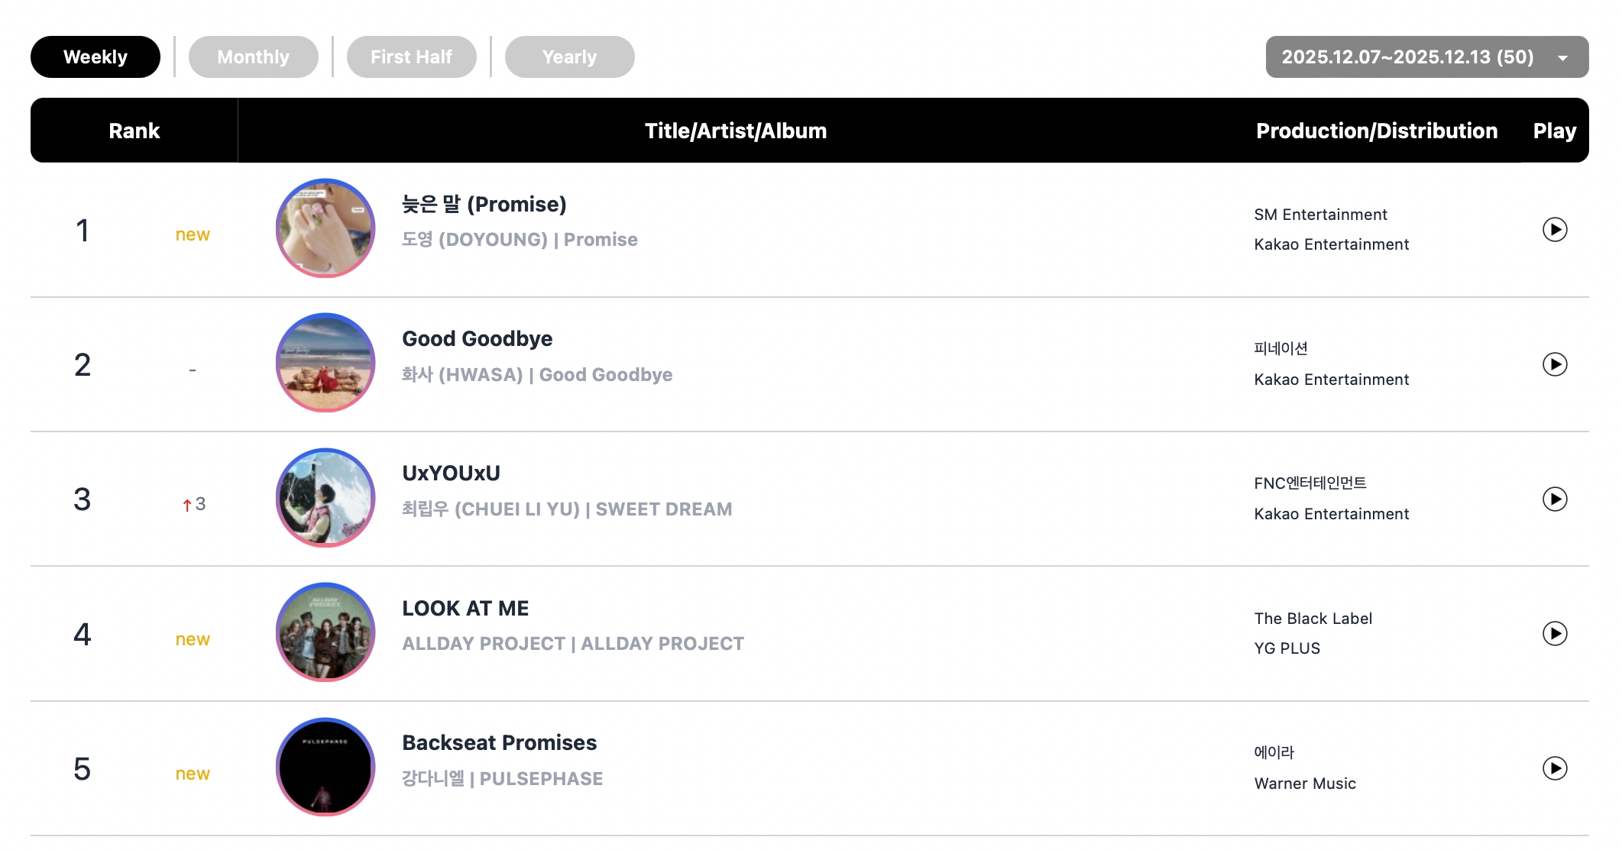Viewport: 1622px width, 850px height.
Task: Open the SWEET DREAM album cover
Action: point(325,497)
